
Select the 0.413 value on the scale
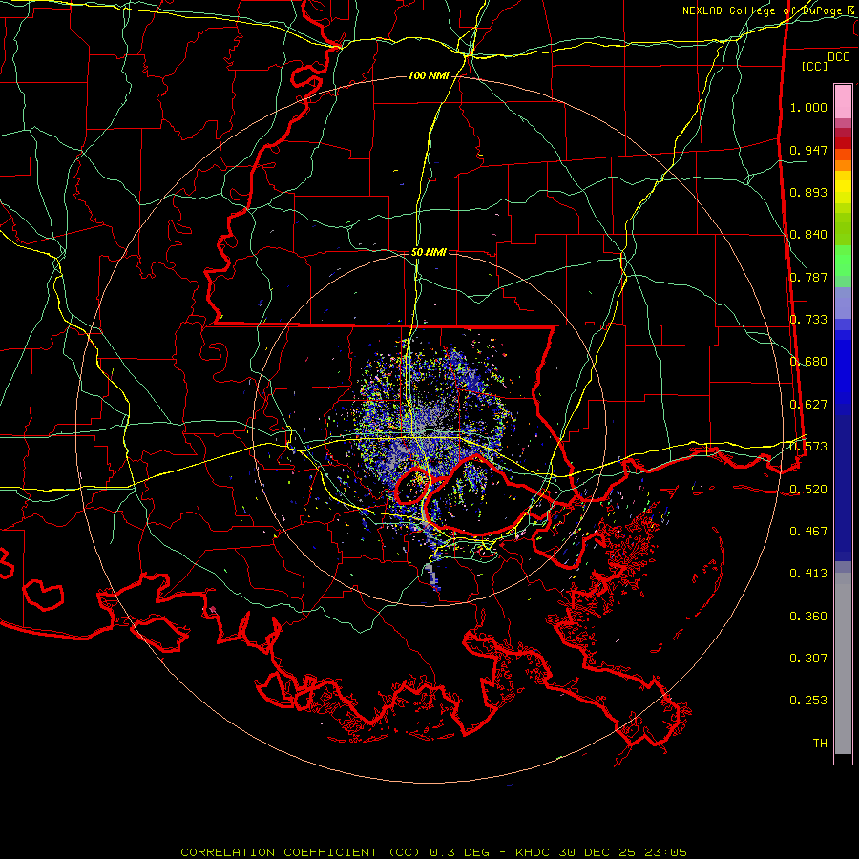click(x=808, y=574)
